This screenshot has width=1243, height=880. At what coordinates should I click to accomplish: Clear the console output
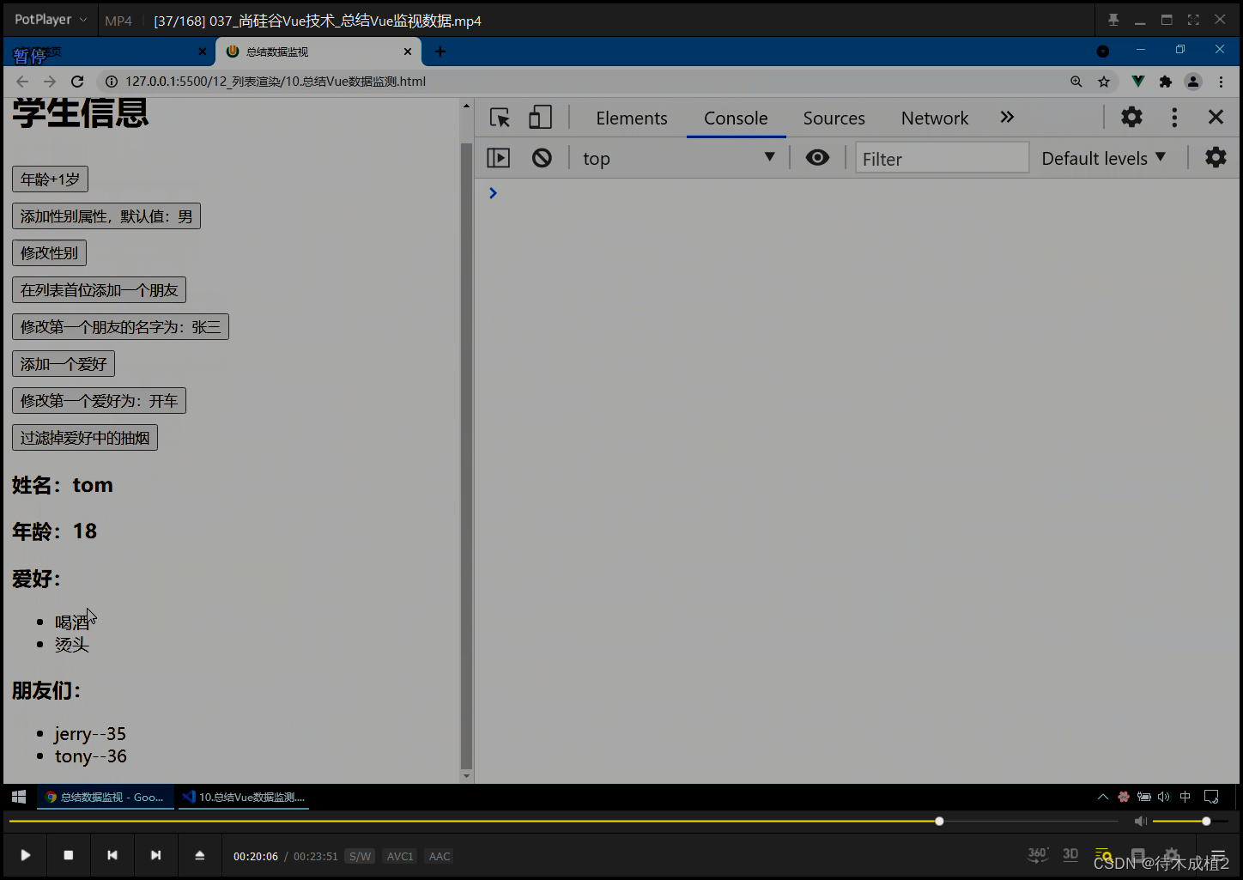542,158
